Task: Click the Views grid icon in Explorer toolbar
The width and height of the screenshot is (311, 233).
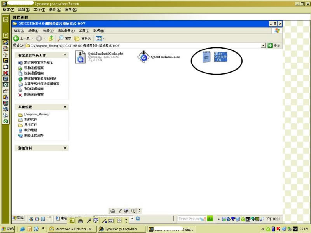Action: click(x=99, y=38)
